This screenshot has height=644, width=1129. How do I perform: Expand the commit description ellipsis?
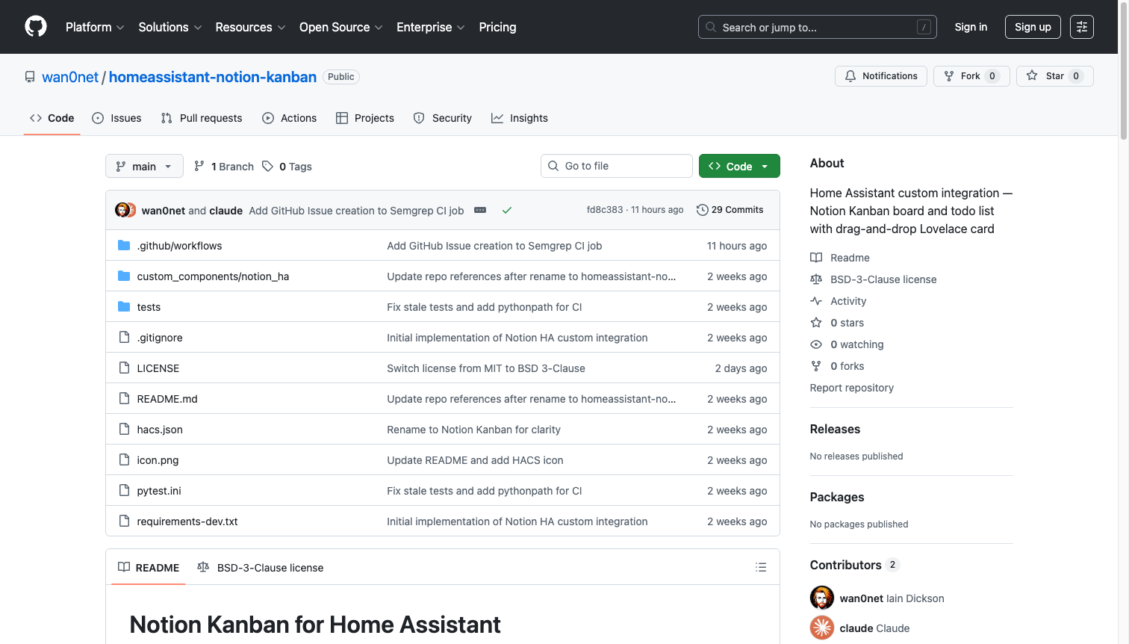click(480, 210)
